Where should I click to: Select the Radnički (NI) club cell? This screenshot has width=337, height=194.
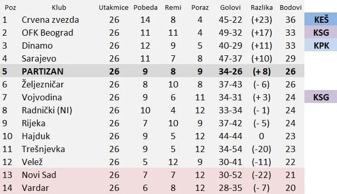(x=47, y=110)
